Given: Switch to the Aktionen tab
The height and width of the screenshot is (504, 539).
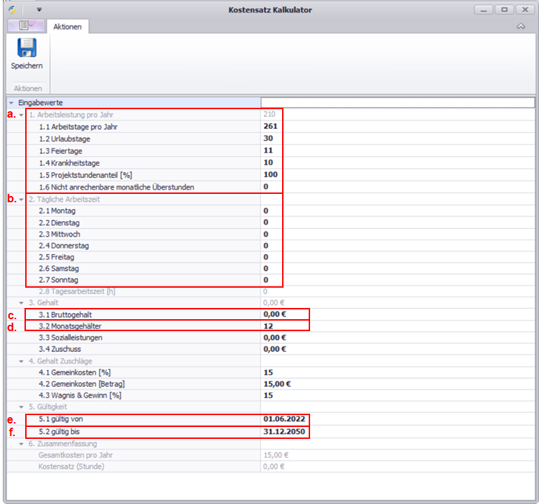Looking at the screenshot, I should click(x=68, y=27).
